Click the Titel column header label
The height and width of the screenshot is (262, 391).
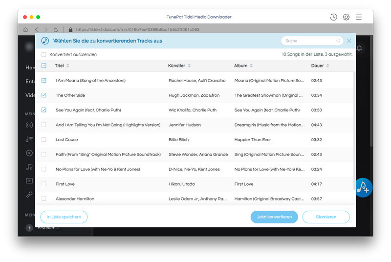point(59,65)
